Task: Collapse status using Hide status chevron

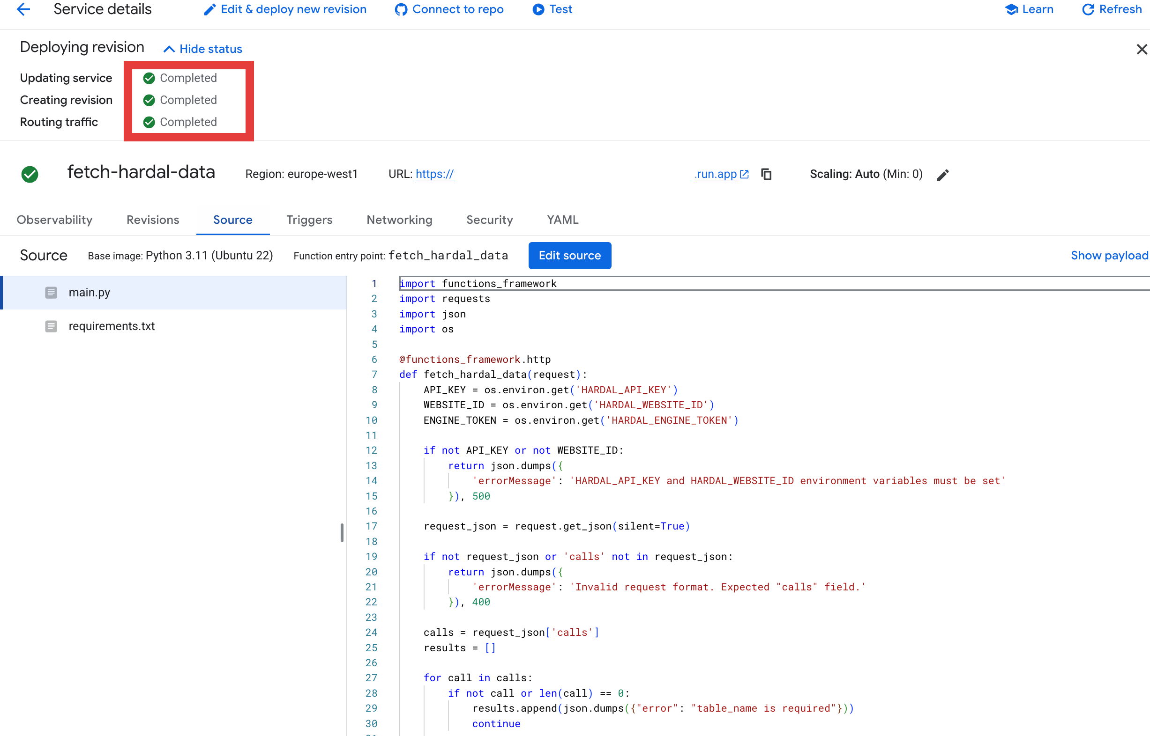Action: point(169,49)
